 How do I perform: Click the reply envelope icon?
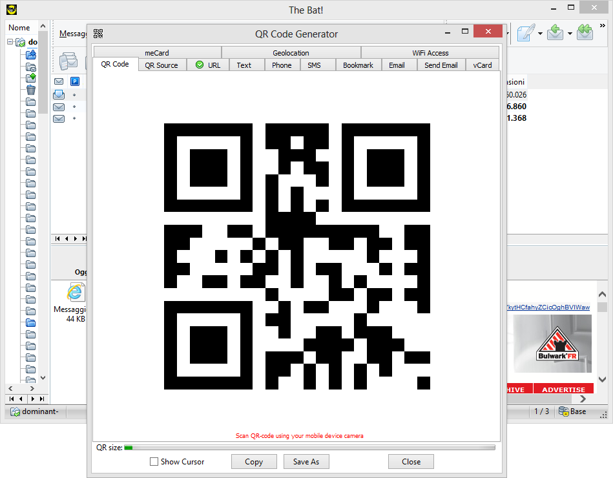[555, 33]
